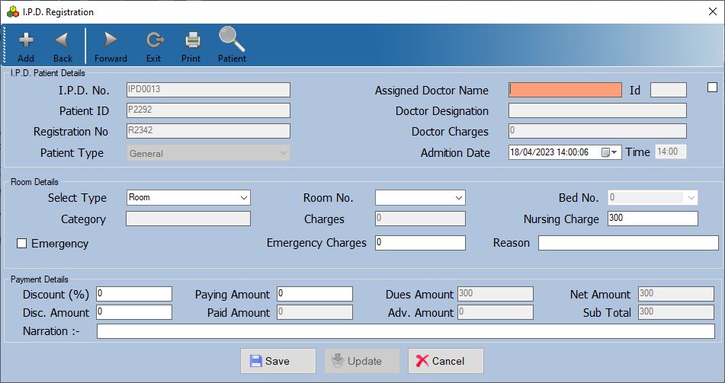Click the Paid Amount field
The height and width of the screenshot is (383, 725).
315,312
